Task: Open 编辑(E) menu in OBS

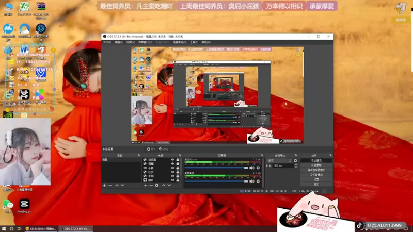Action: tap(119, 42)
